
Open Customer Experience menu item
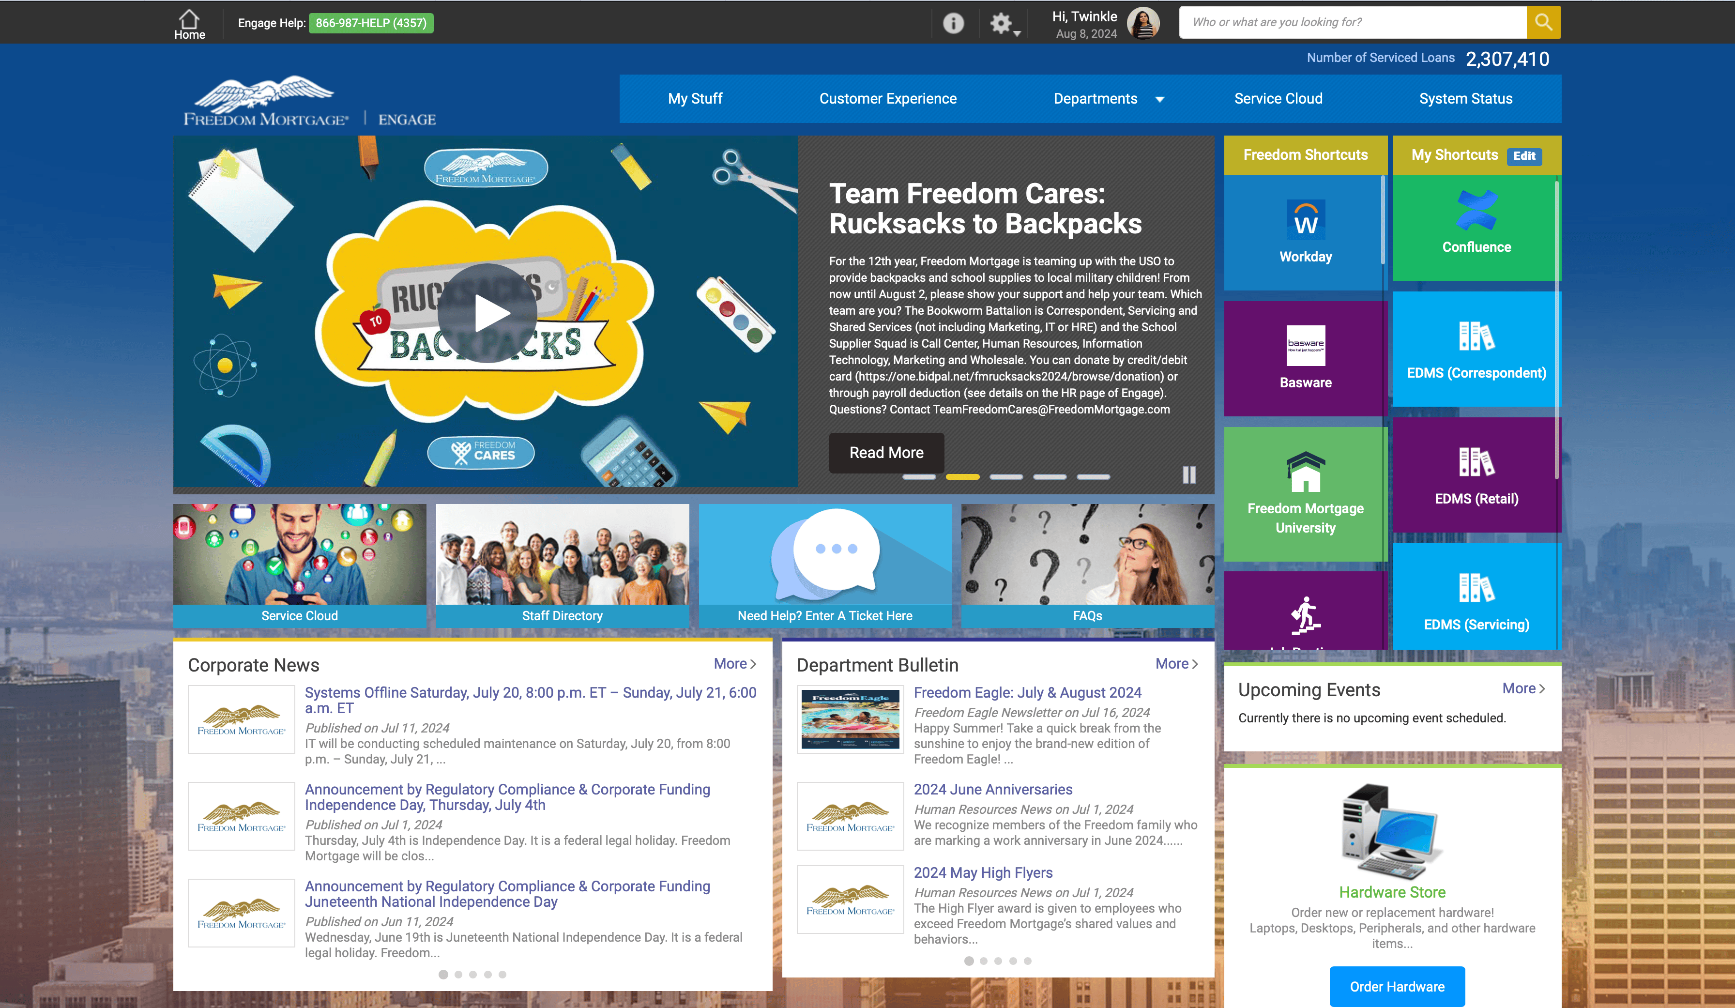point(887,98)
